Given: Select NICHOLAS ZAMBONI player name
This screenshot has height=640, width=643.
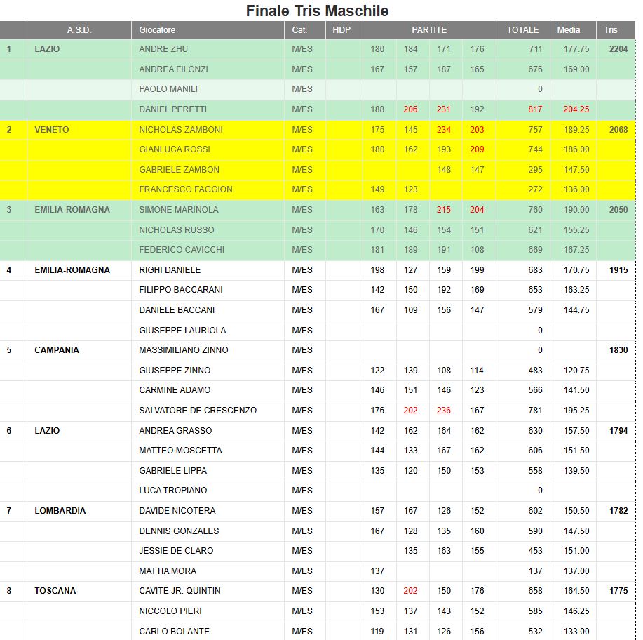Looking at the screenshot, I should pyautogui.click(x=180, y=130).
